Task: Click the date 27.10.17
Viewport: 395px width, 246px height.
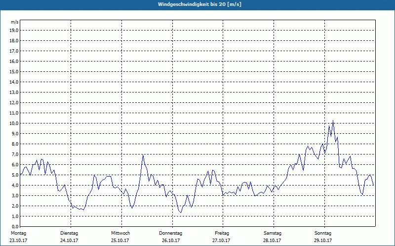Action: tap(221, 241)
